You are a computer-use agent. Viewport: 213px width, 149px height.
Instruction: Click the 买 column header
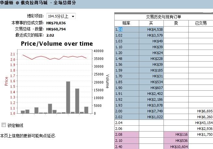click(151, 23)
